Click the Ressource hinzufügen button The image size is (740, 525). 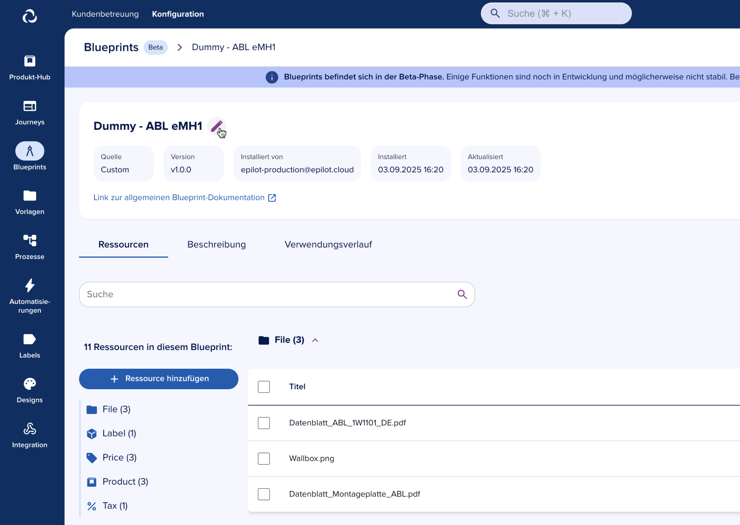pos(159,379)
